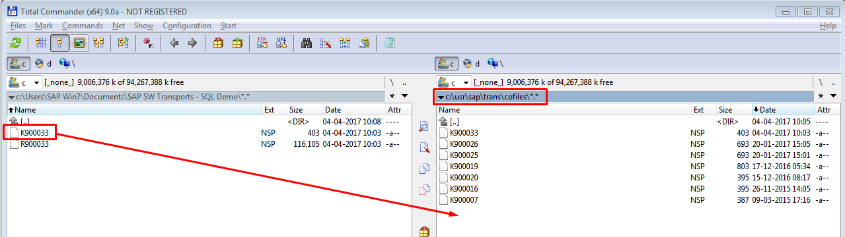Open right panel directory history arrow
The height and width of the screenshot is (237, 845).
834,96
